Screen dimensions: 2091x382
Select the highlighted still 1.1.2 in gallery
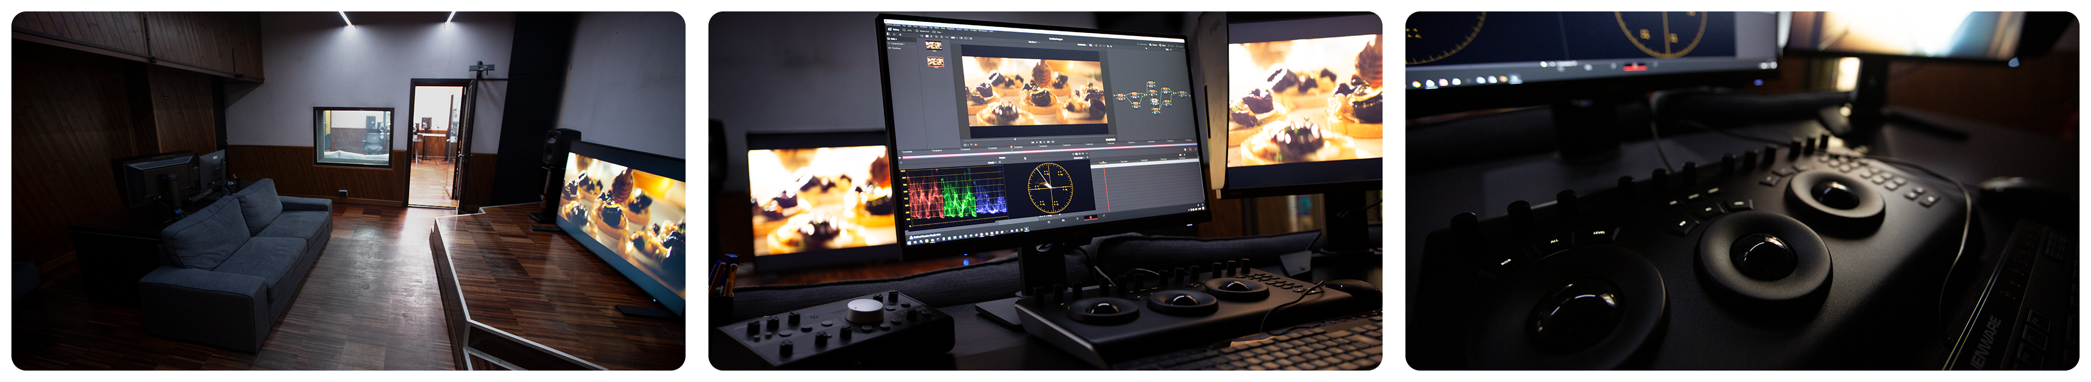[x=935, y=61]
